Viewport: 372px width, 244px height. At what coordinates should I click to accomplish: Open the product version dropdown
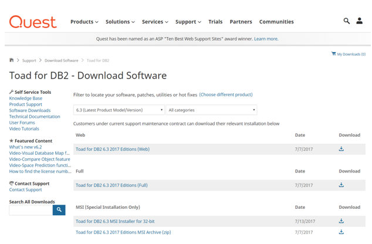[119, 110]
